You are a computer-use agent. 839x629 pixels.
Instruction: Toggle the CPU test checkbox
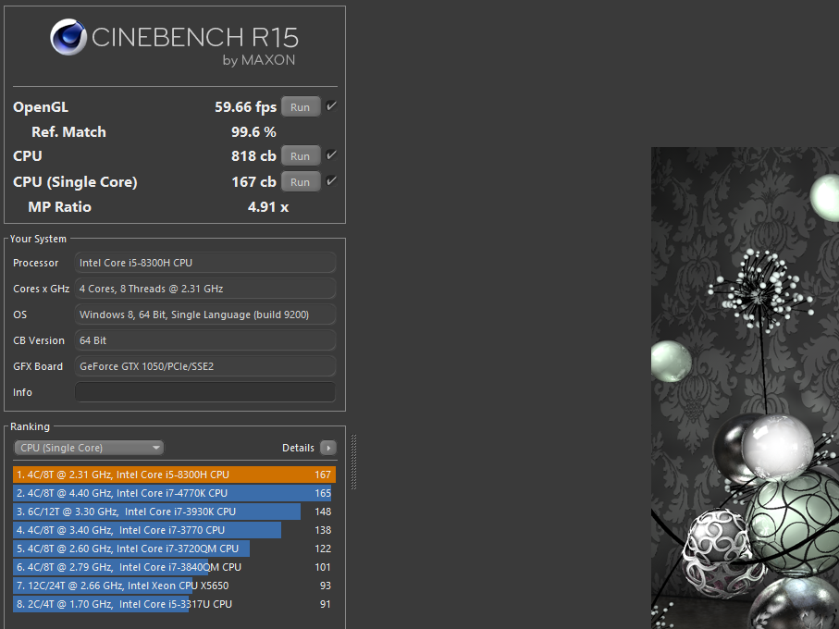[331, 155]
